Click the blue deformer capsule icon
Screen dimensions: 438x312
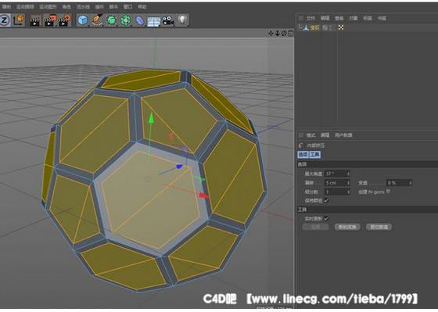click(x=139, y=20)
